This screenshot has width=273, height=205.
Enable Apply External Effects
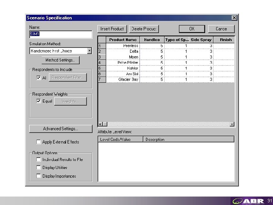[x=38, y=142]
